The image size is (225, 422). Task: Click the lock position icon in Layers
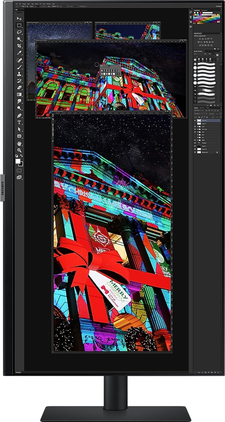click(x=204, y=117)
